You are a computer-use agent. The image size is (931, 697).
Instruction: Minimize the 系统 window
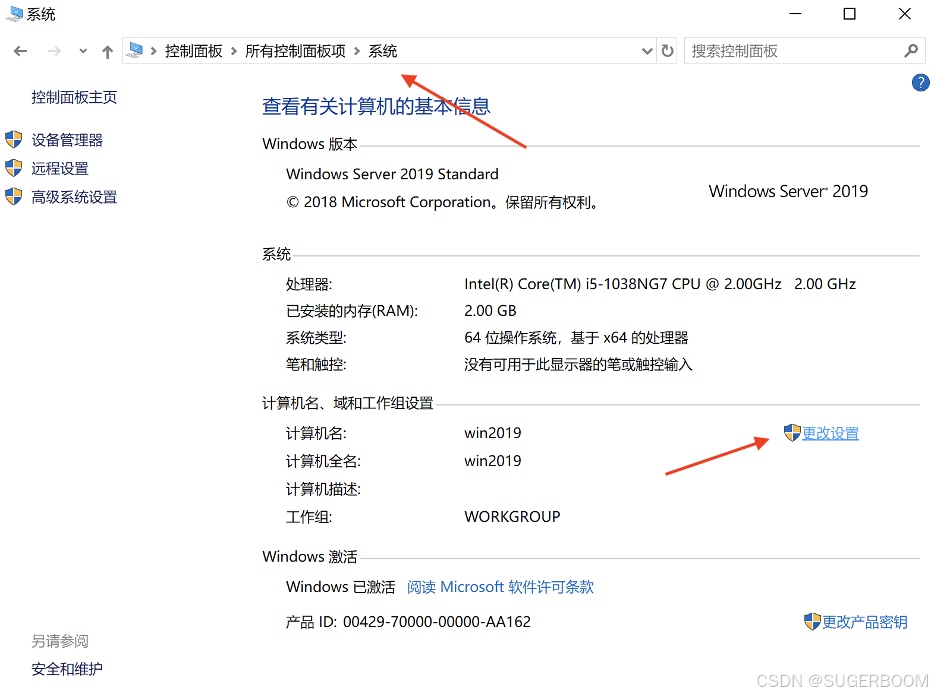(795, 14)
